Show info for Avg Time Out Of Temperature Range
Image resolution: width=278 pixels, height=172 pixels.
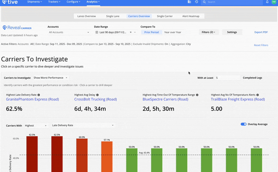tap(197, 95)
